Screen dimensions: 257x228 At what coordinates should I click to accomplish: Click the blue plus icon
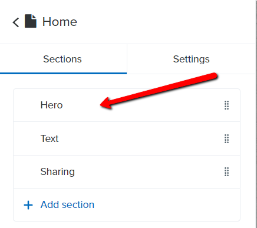coord(28,205)
